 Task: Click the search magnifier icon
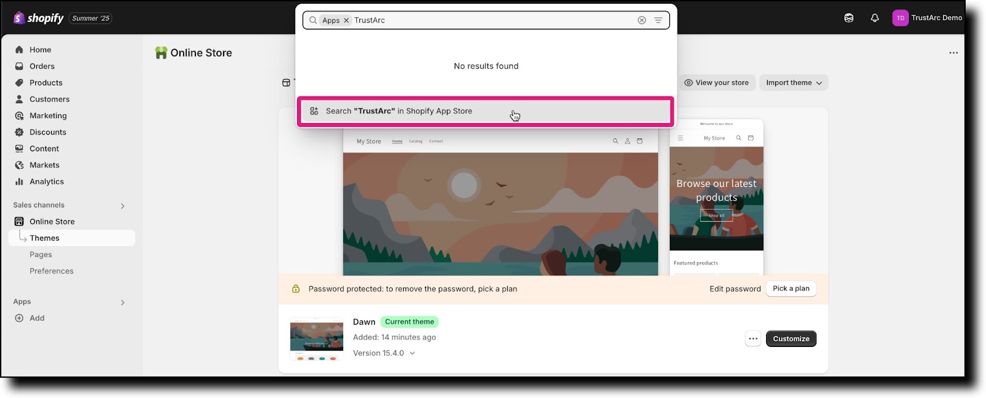point(313,20)
